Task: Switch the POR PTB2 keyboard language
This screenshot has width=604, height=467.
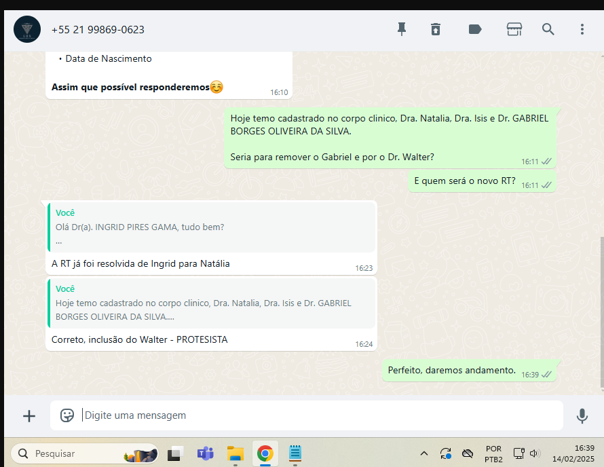Action: [493, 453]
